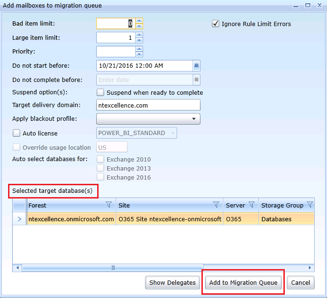The width and height of the screenshot is (327, 298).
Task: Filter the Server column
Action: coord(252,205)
